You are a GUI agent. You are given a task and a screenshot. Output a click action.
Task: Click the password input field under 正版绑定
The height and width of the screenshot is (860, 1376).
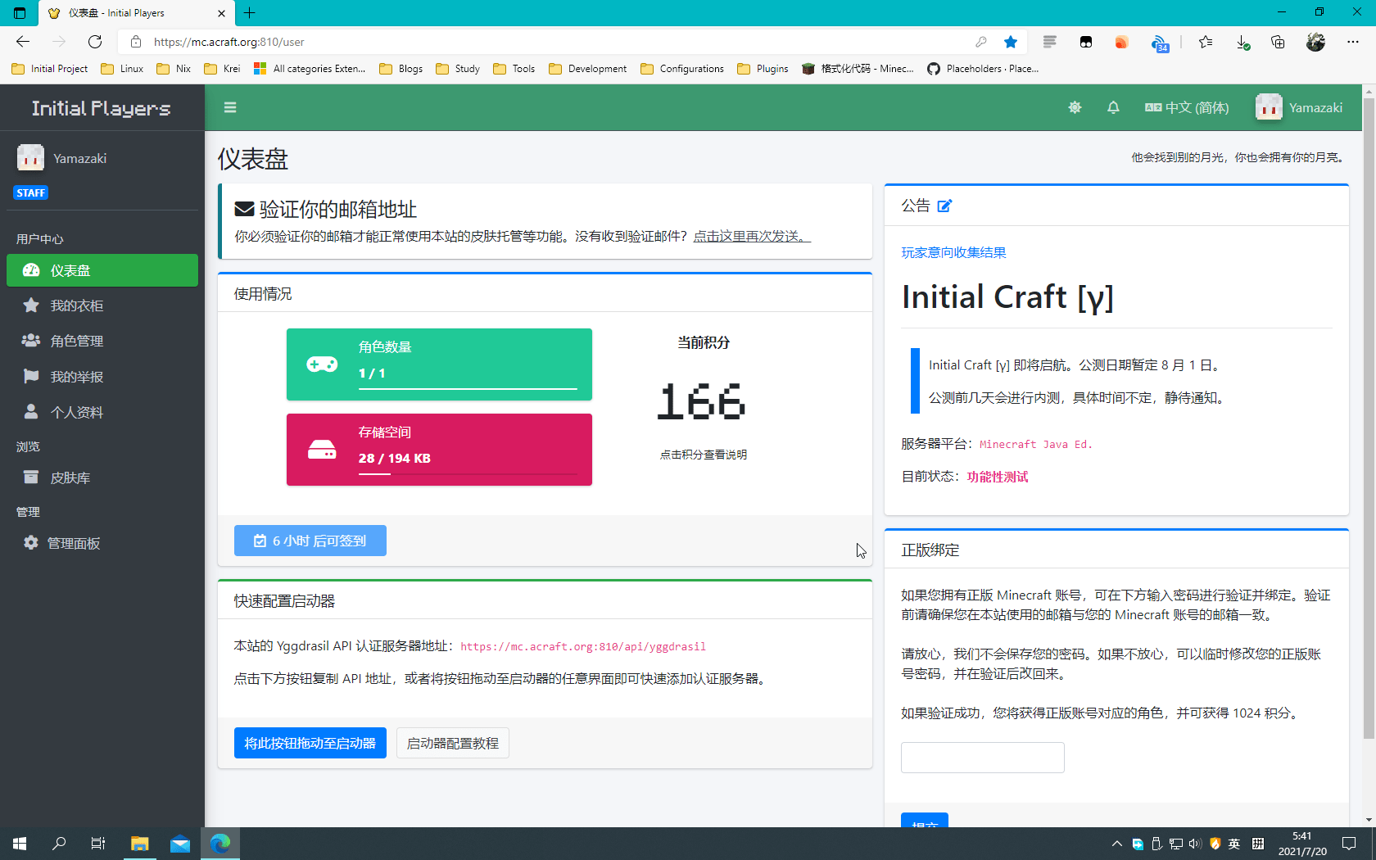coord(982,757)
